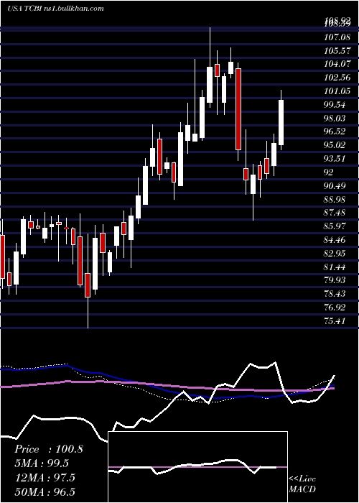Viewport: 359px width, 503px height.
Task: Click the 5MA : 99.5 readout
Action: (x=42, y=463)
